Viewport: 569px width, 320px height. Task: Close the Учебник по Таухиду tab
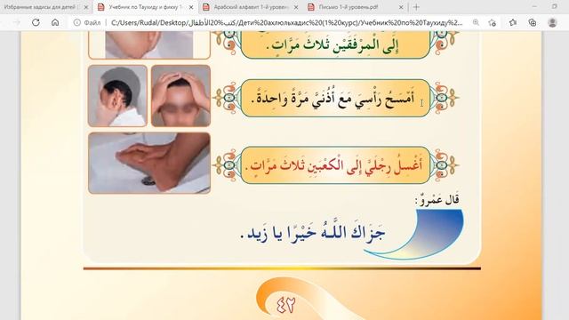click(191, 7)
